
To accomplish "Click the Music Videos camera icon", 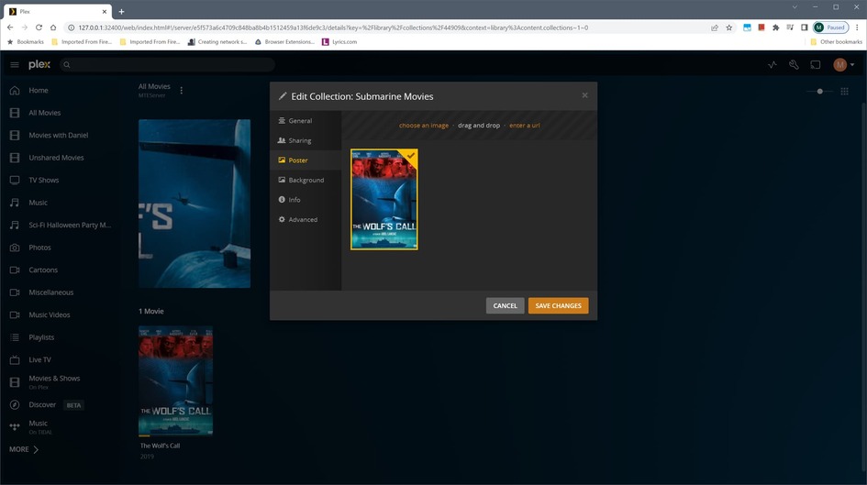I will click(x=15, y=314).
